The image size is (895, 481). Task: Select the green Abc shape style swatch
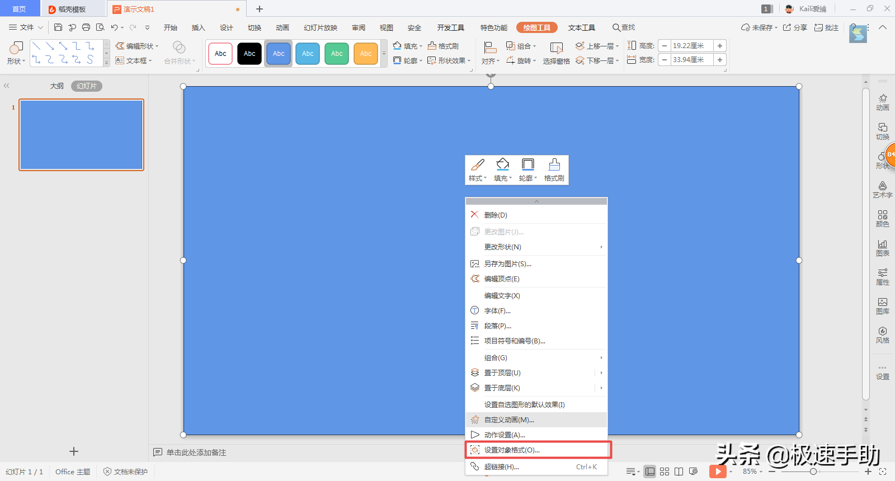[337, 54]
